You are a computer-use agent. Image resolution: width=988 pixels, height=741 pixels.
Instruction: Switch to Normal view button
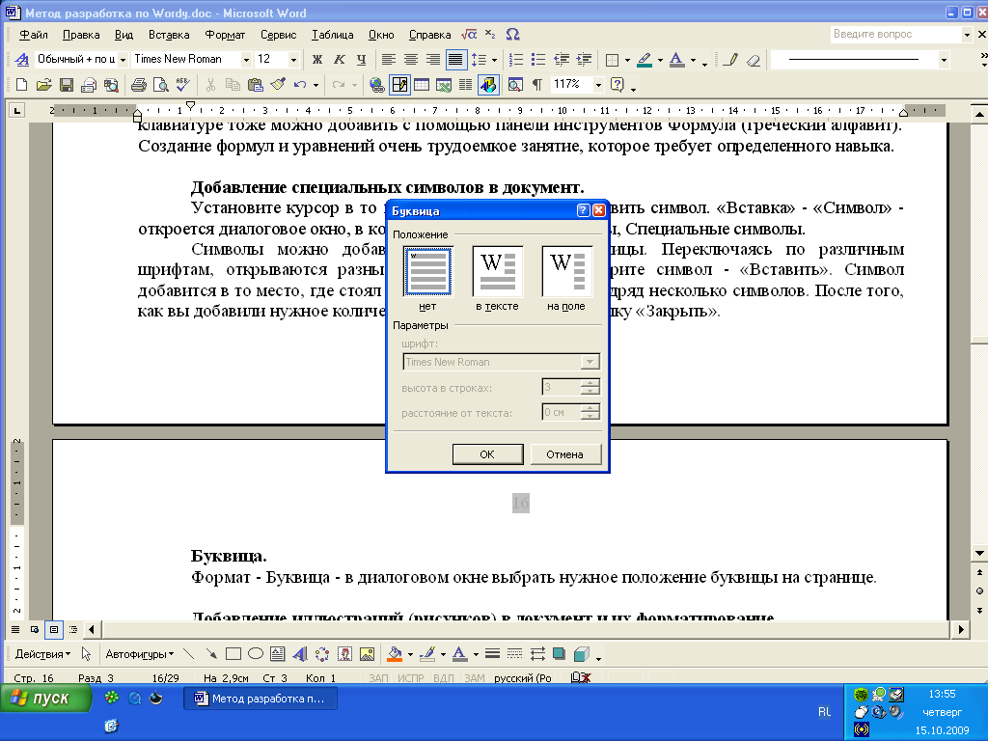(15, 629)
